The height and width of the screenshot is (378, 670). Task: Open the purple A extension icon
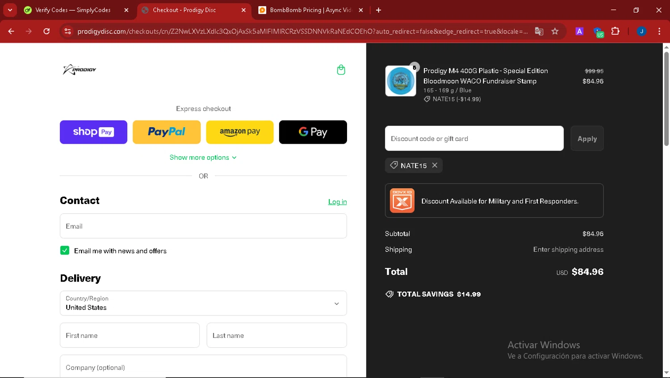point(579,31)
